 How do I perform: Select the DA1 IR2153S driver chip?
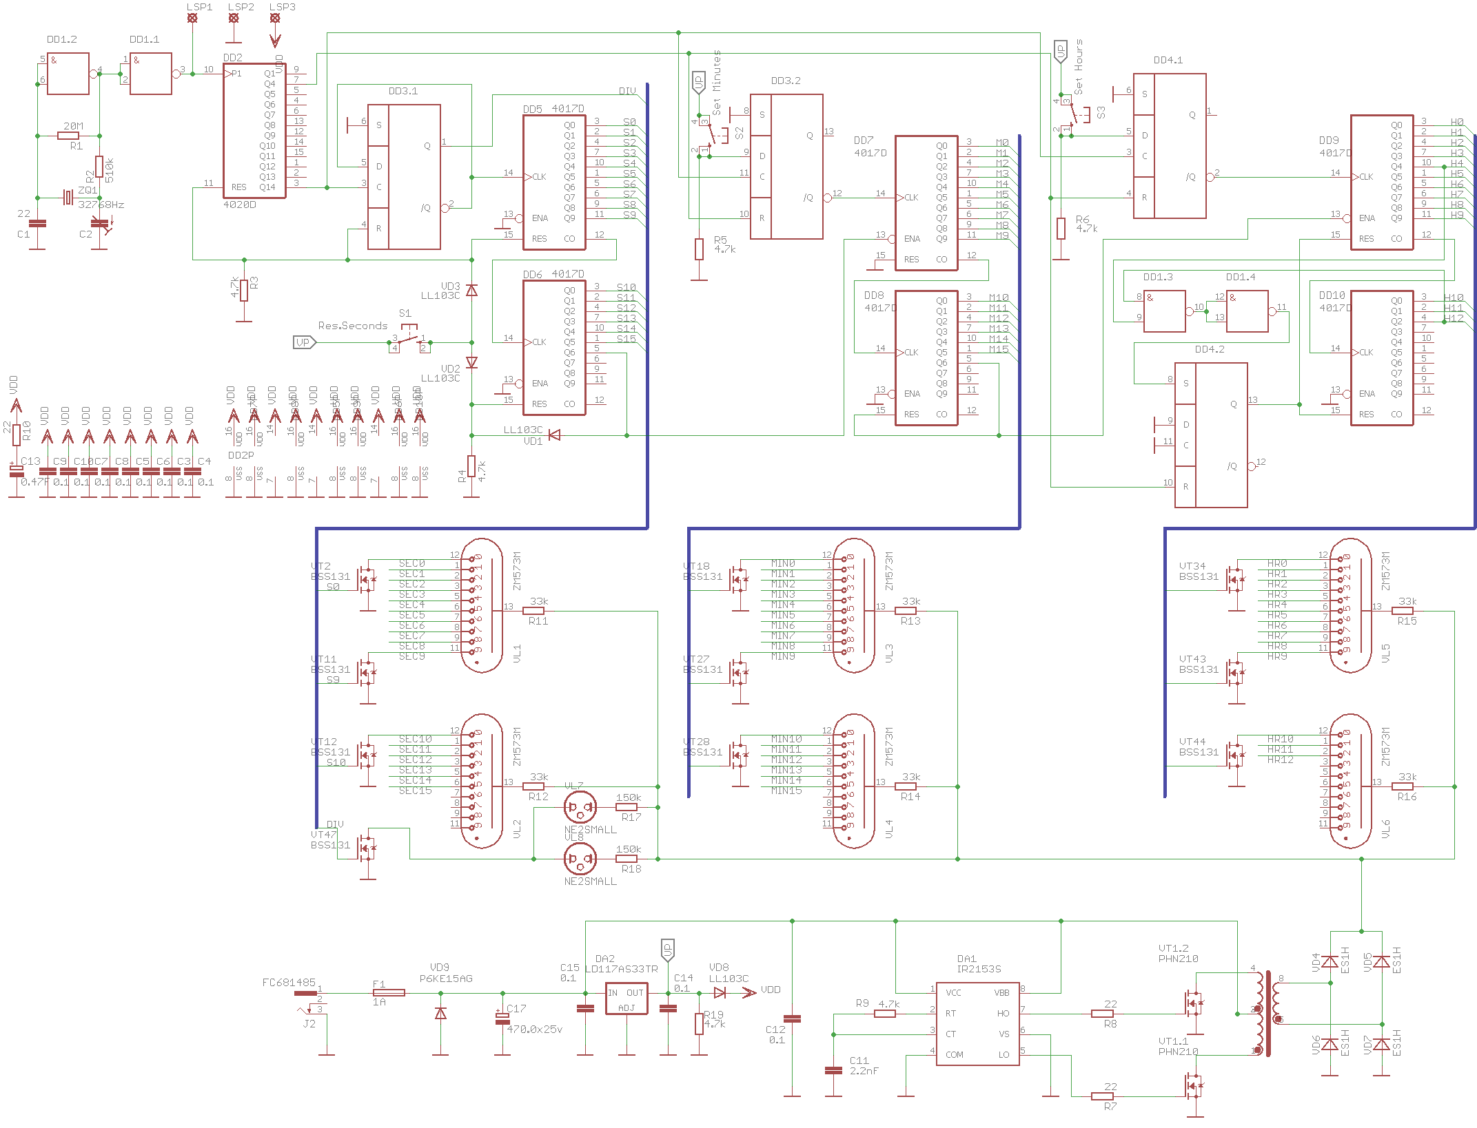coord(978,1024)
